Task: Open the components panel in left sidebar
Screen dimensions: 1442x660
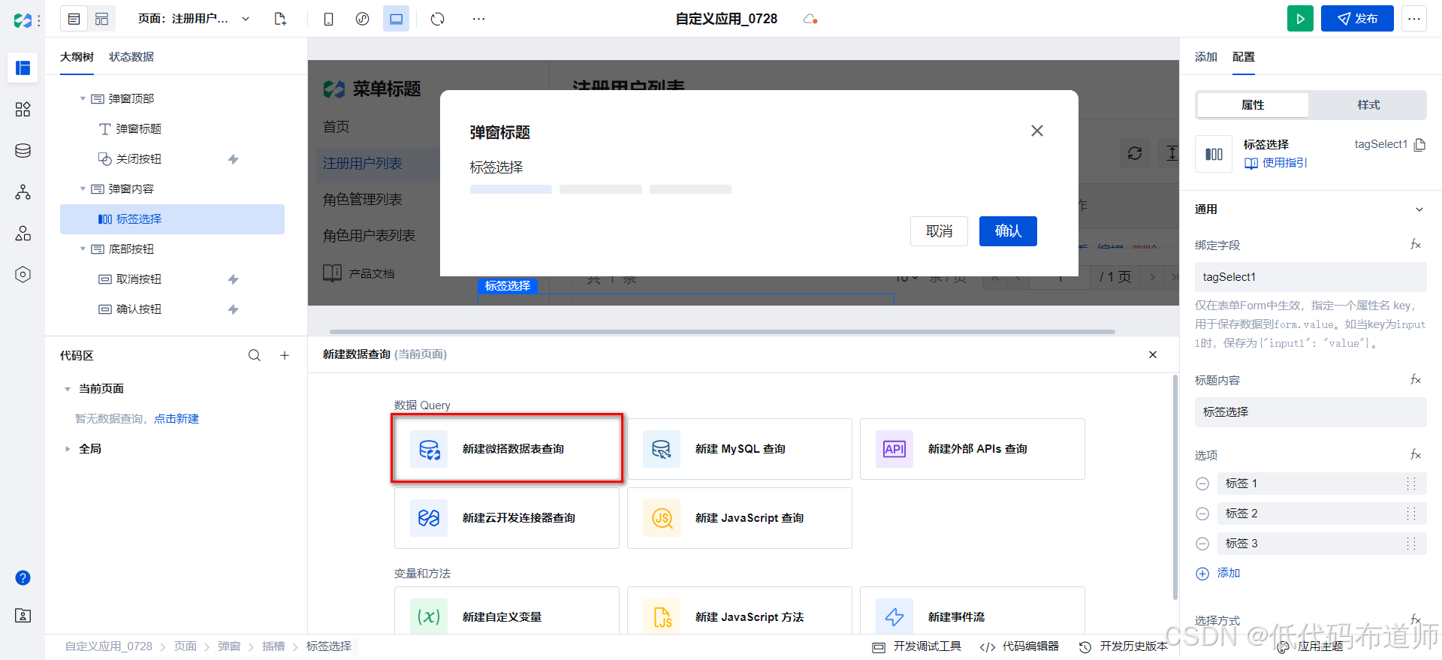Action: click(x=23, y=110)
